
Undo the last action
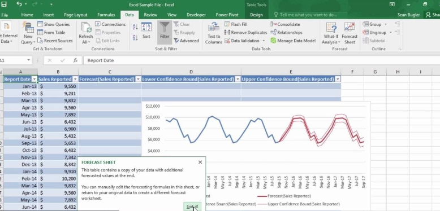[19, 4]
